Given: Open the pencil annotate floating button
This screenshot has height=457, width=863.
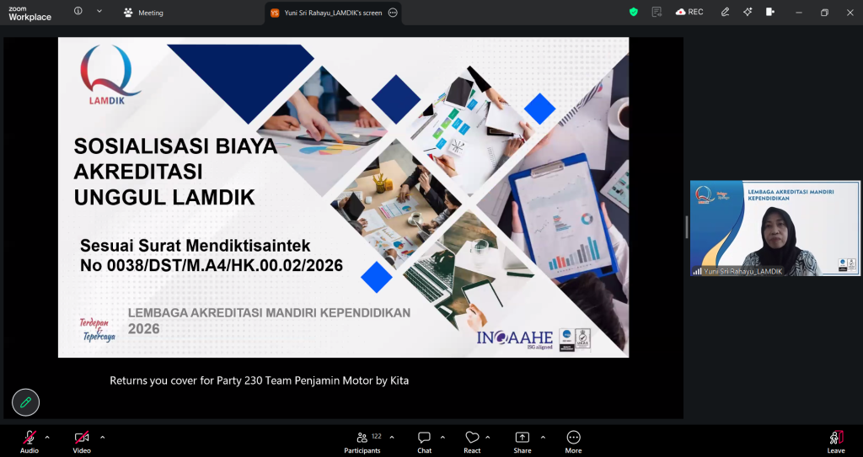Looking at the screenshot, I should [25, 402].
